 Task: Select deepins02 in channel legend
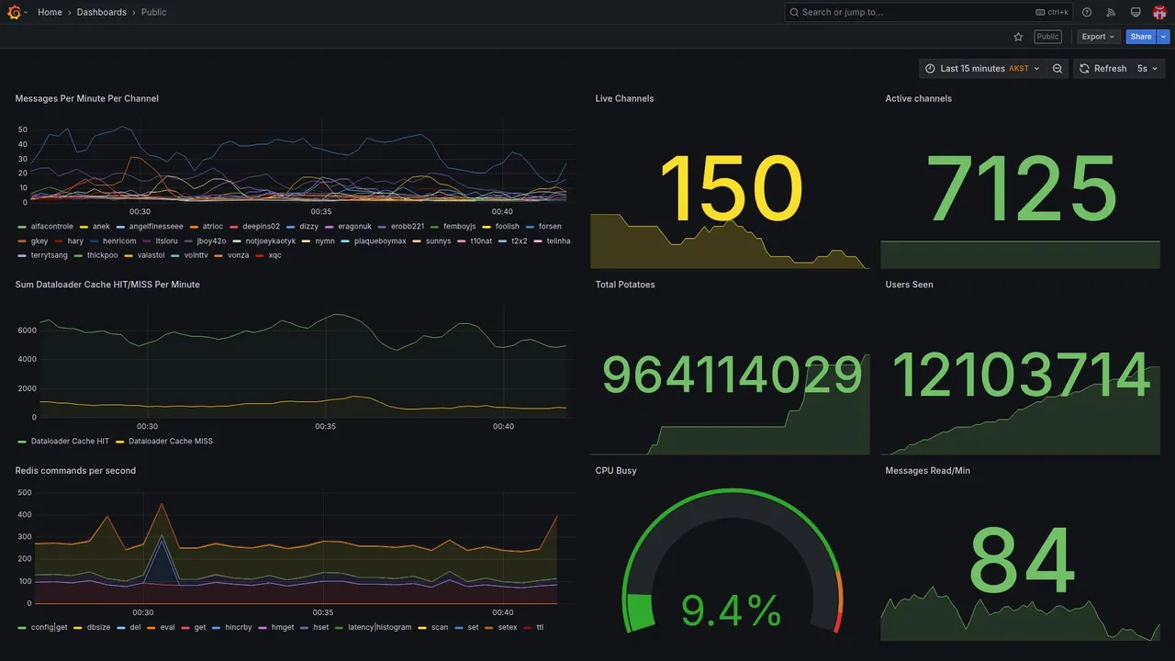click(x=261, y=227)
